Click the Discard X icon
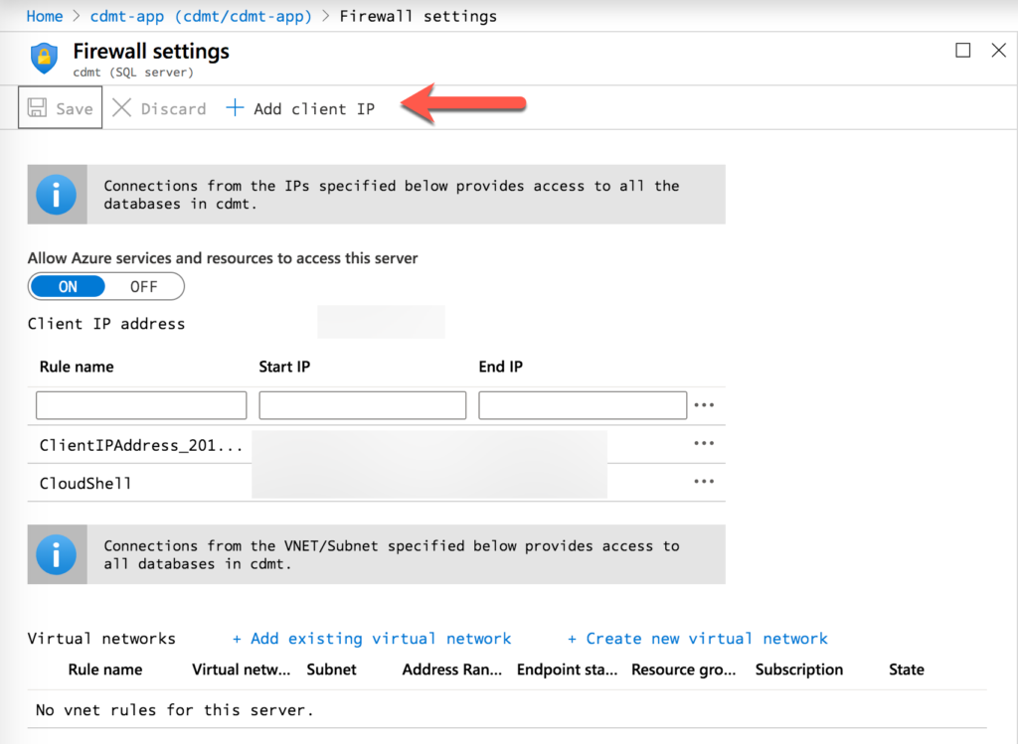Image resolution: width=1018 pixels, height=744 pixels. click(121, 107)
